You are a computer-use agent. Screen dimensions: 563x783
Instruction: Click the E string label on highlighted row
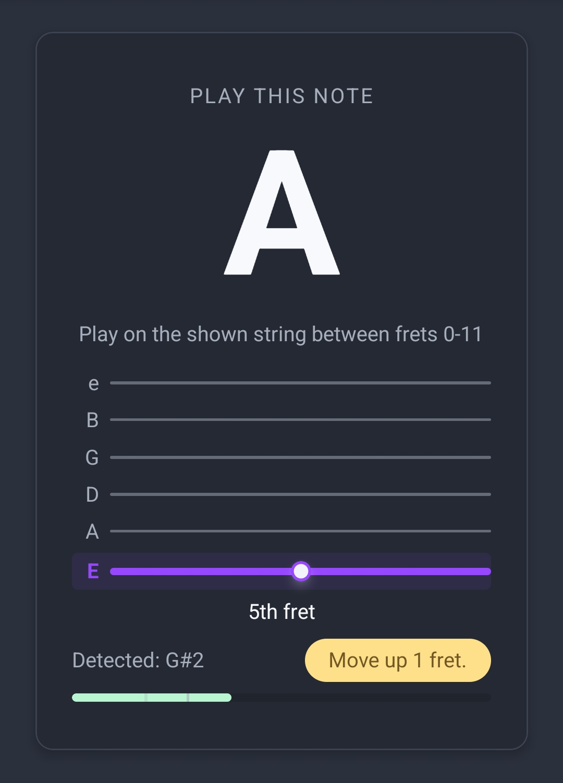[93, 571]
